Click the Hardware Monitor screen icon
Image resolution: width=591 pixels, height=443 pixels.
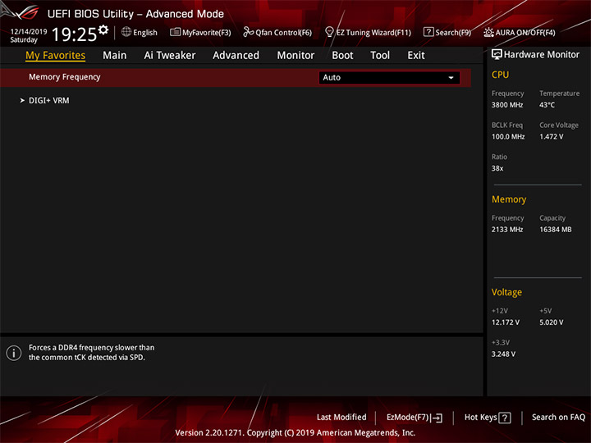pos(497,55)
